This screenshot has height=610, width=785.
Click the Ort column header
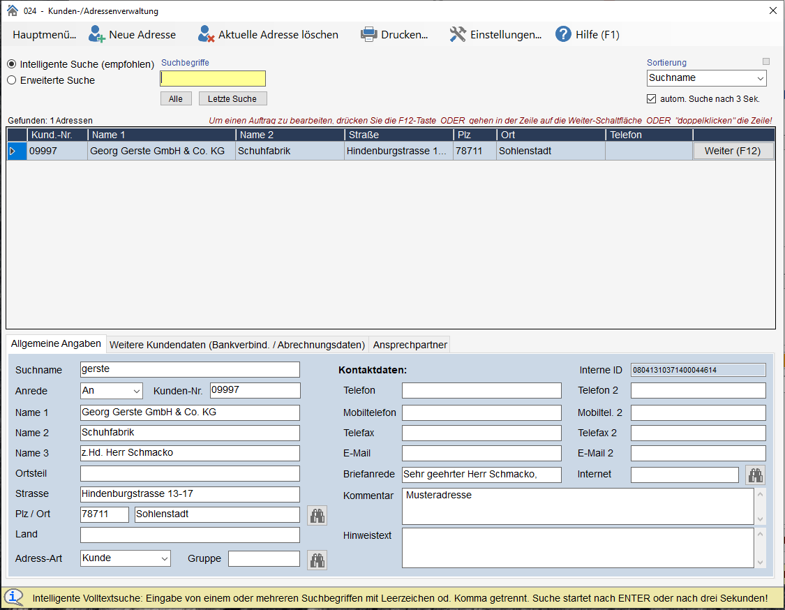551,135
